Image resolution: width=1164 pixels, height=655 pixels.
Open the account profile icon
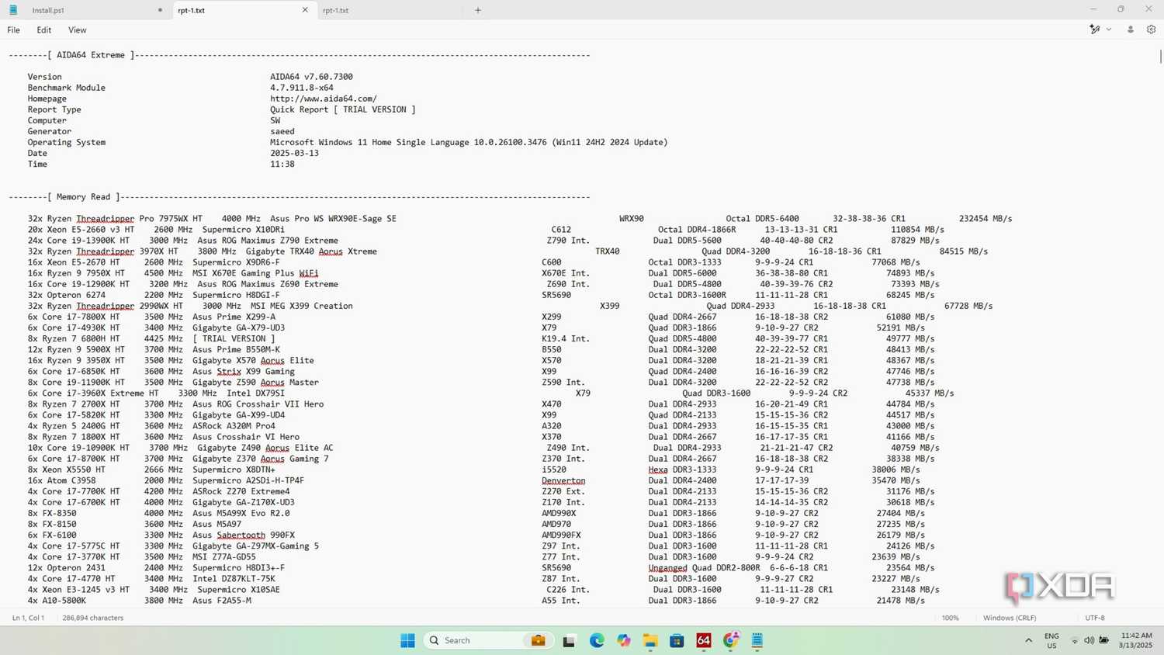click(1130, 29)
